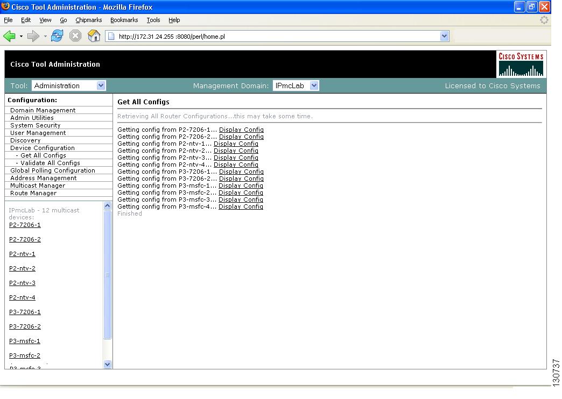This screenshot has width=562, height=399.
Task: Reload the page with the refresh icon
Action: [57, 36]
